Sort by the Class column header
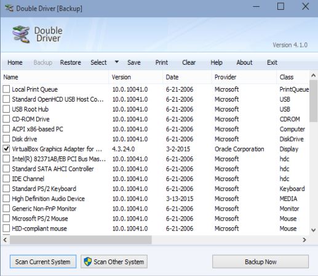 [x=293, y=77]
